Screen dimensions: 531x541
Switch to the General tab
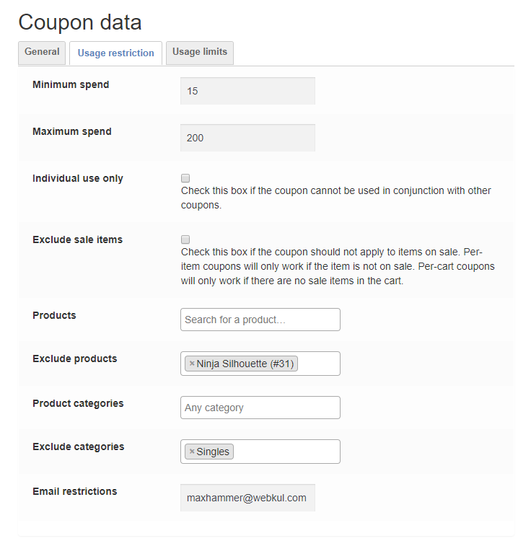pyautogui.click(x=42, y=53)
